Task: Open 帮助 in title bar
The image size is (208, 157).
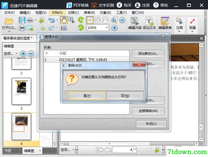Action: tap(161, 5)
